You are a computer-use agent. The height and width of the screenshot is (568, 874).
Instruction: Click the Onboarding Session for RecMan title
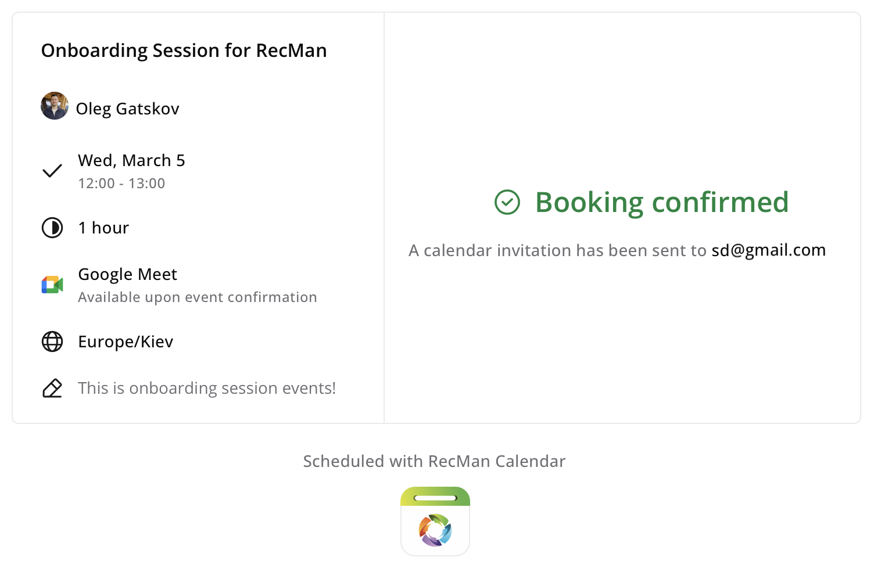click(x=184, y=51)
